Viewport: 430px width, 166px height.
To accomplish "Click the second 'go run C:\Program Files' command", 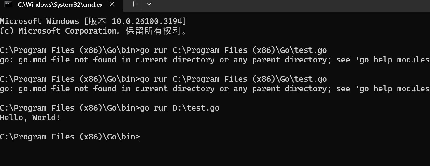I will 233,79.
